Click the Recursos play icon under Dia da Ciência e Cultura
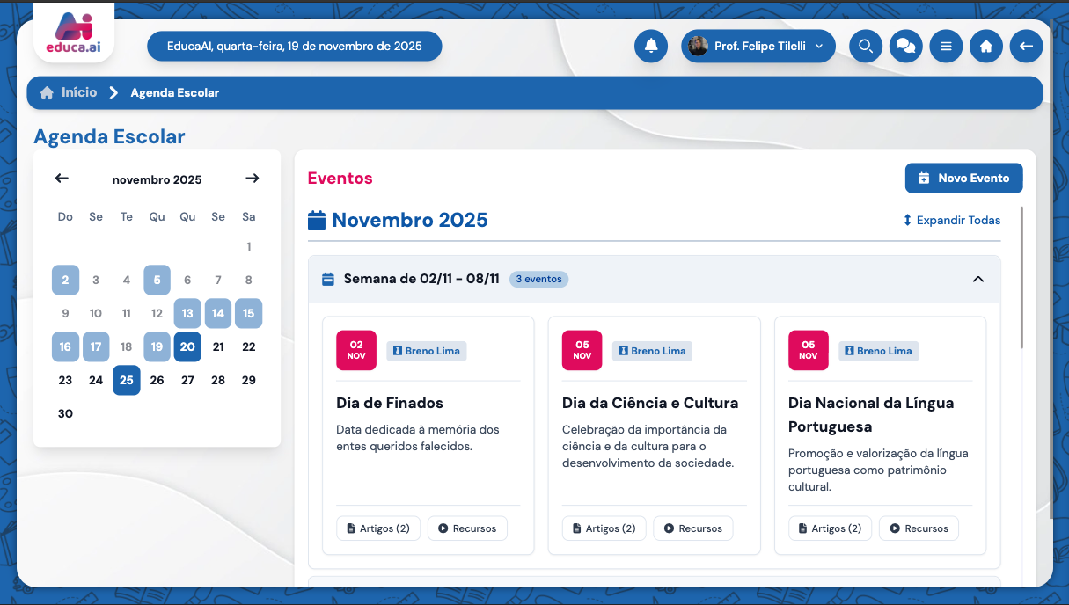The image size is (1069, 605). (x=670, y=528)
